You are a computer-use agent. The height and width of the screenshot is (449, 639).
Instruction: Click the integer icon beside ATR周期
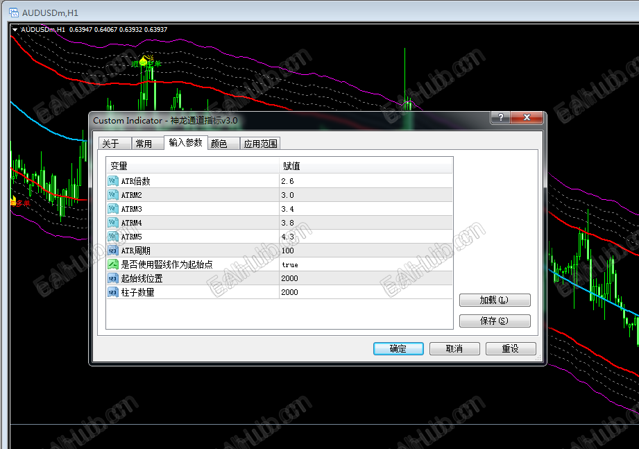[113, 250]
